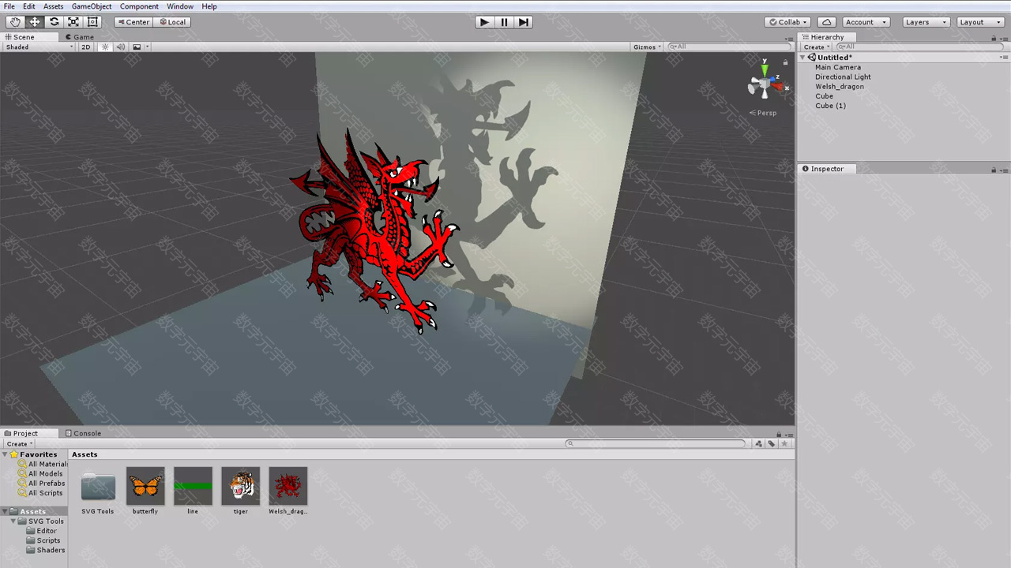1011x568 pixels.
Task: Switch to the Console tab
Action: [x=83, y=433]
